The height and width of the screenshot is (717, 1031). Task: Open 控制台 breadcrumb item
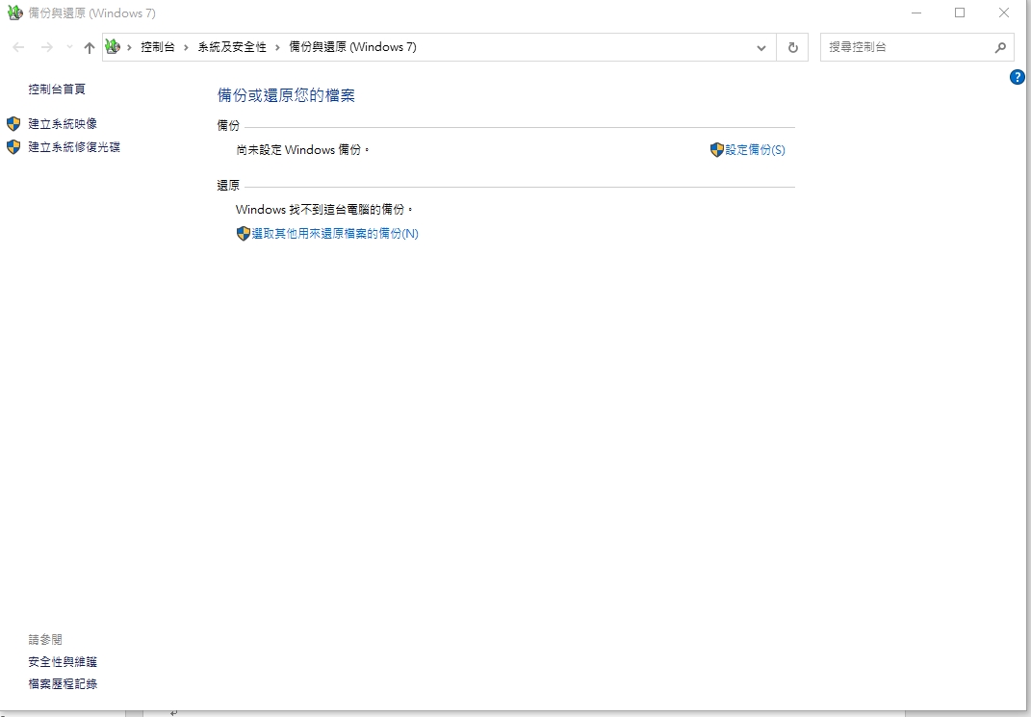click(x=158, y=47)
